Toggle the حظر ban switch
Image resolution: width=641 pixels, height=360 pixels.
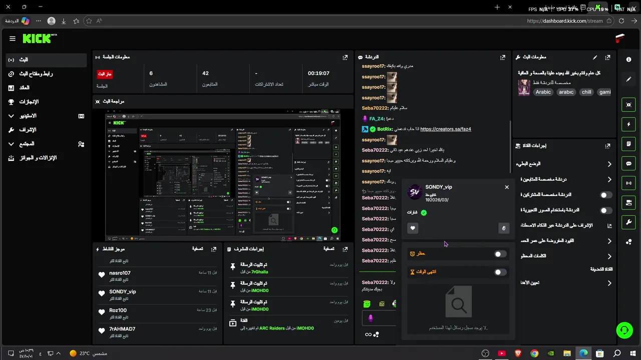coord(500,254)
